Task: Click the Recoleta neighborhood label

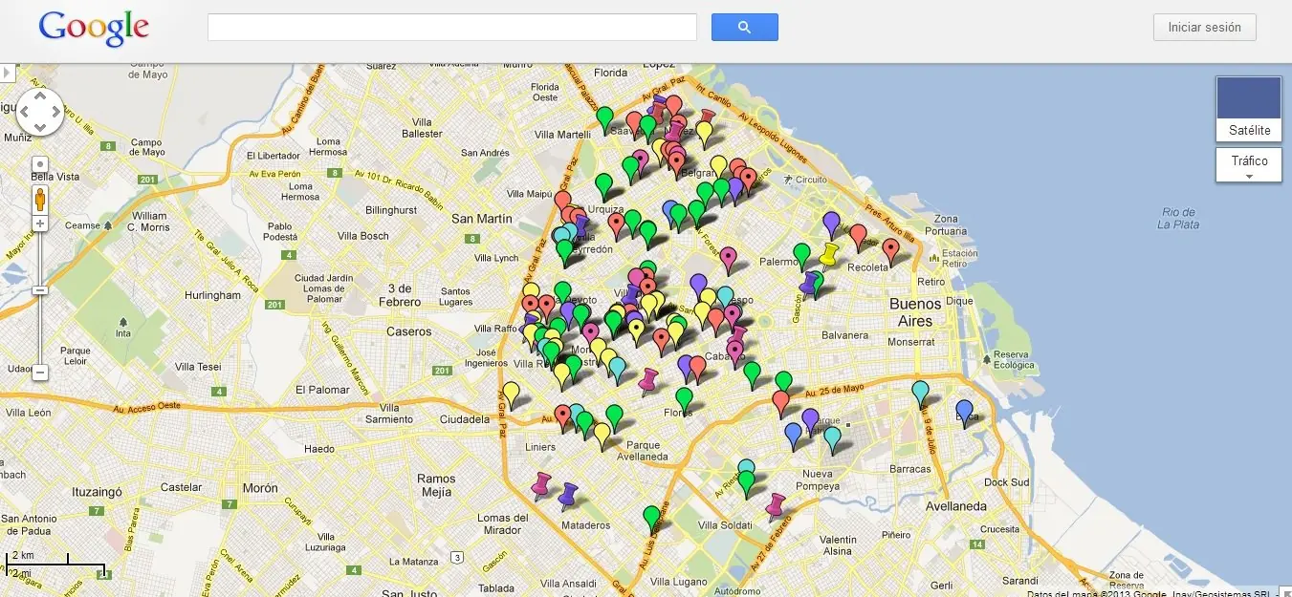Action: 868,267
